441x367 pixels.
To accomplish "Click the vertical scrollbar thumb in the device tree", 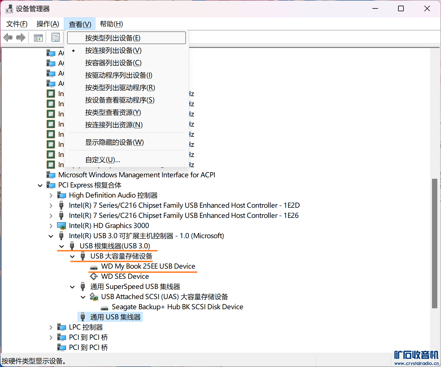I will coord(435,244).
